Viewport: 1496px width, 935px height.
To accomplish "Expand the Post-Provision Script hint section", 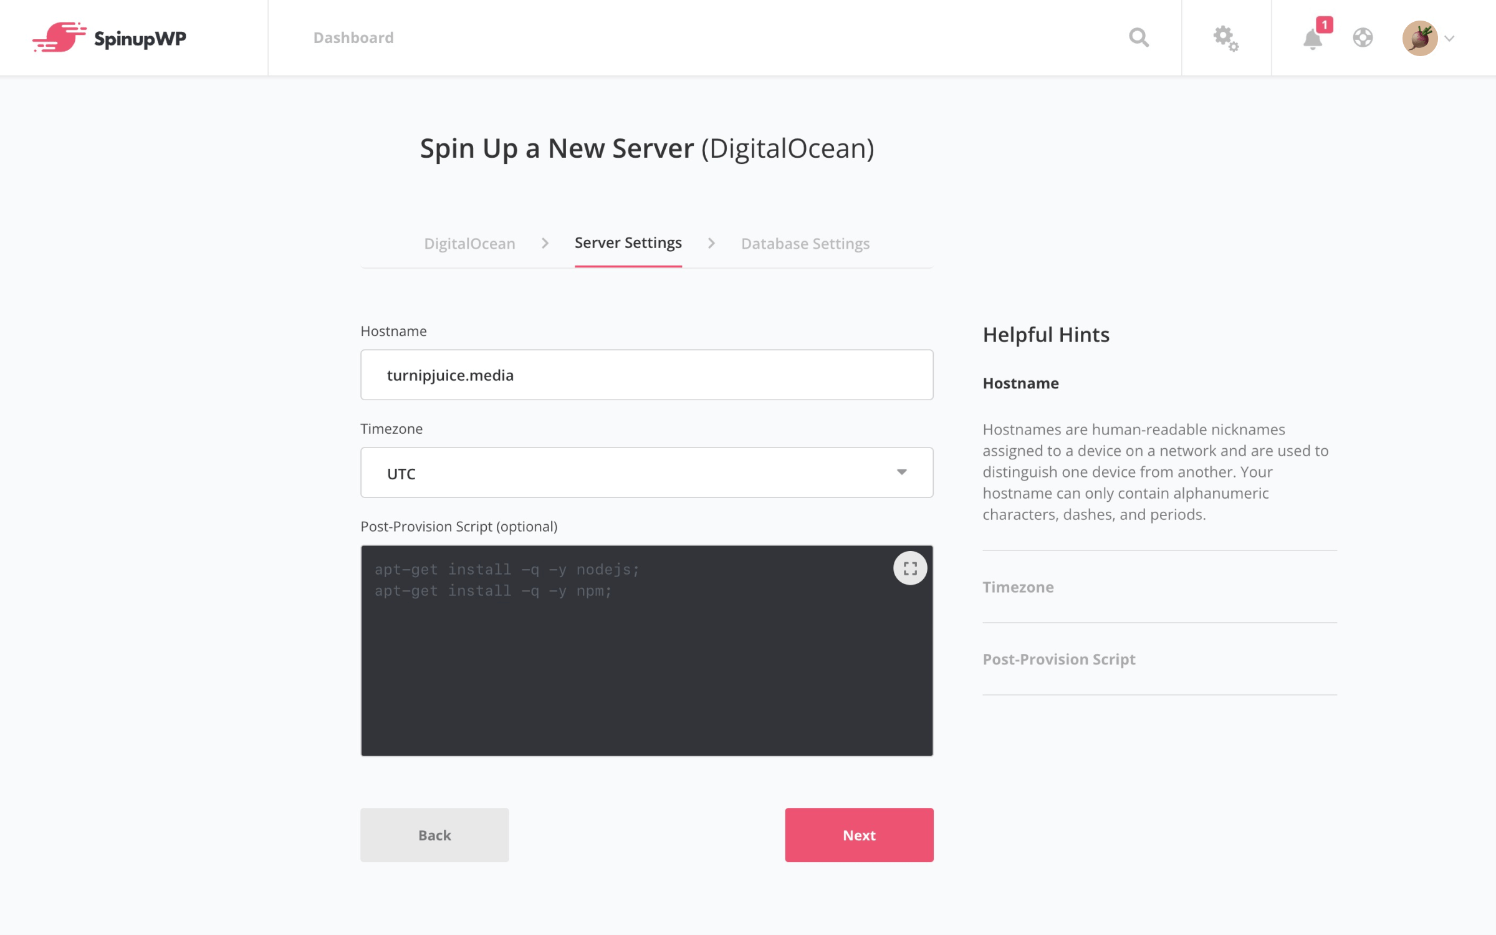I will pos(1058,659).
